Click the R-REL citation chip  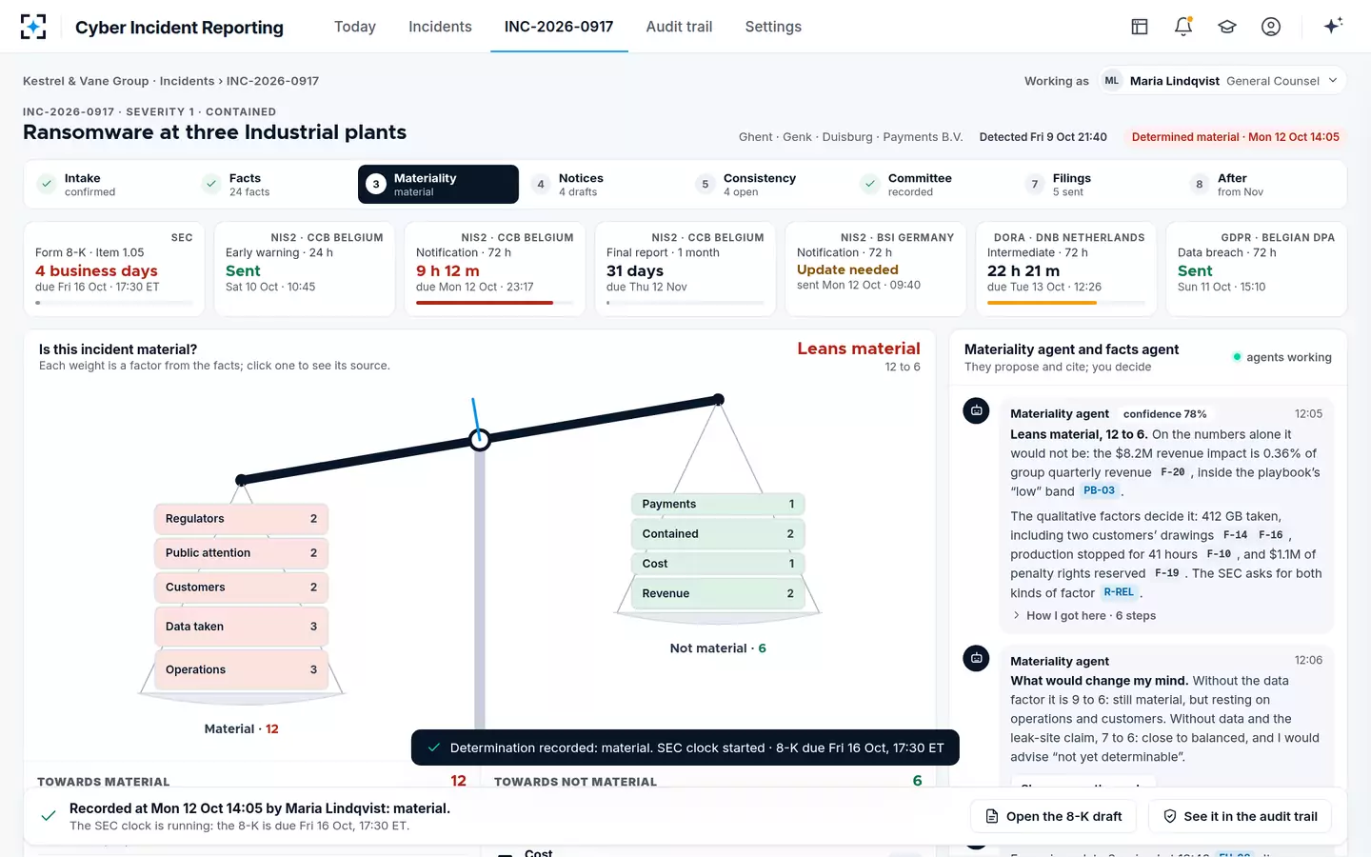[x=1119, y=592]
